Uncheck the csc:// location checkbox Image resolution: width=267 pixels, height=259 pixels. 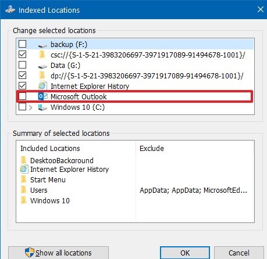tap(22, 55)
